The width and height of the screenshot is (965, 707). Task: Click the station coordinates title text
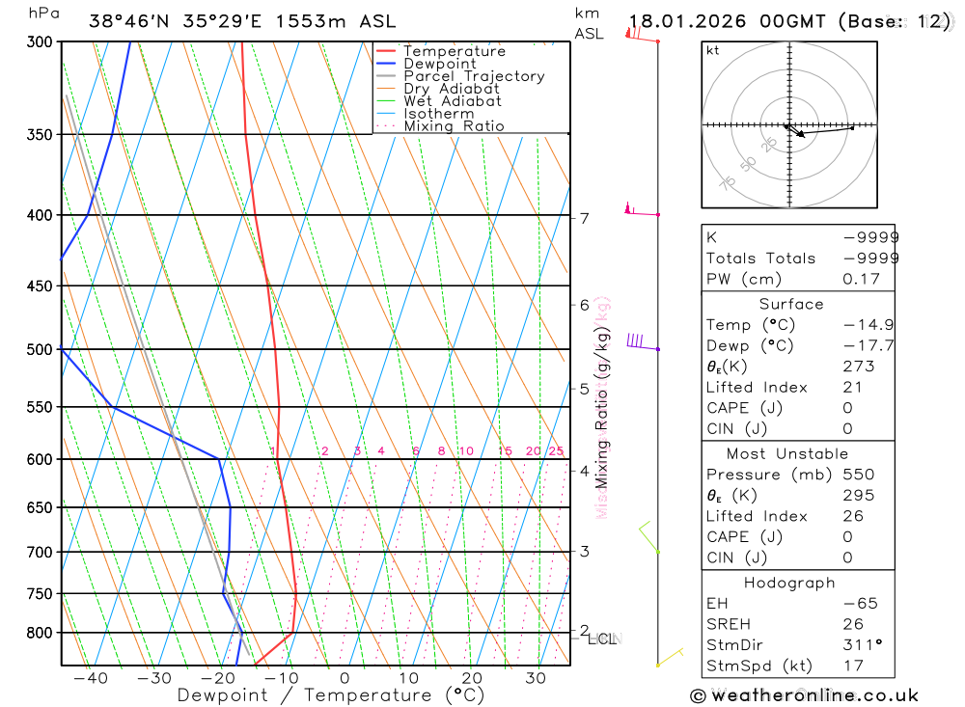pyautogui.click(x=242, y=21)
